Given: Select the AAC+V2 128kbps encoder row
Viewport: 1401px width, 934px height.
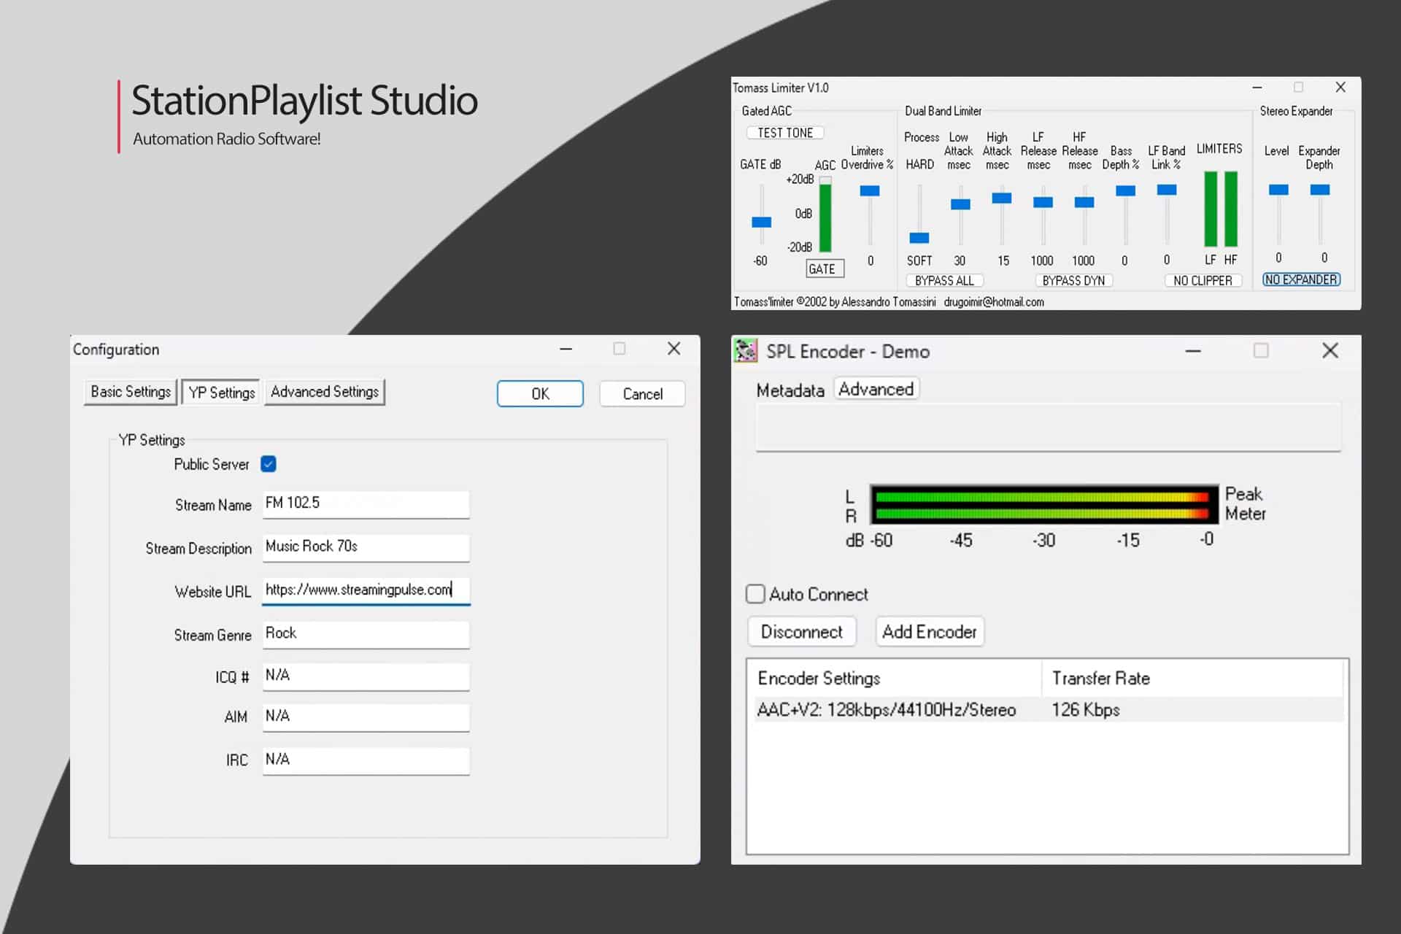Looking at the screenshot, I should [1048, 710].
